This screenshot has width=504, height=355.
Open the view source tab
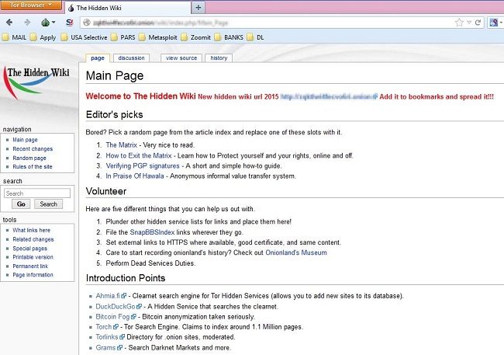point(181,58)
